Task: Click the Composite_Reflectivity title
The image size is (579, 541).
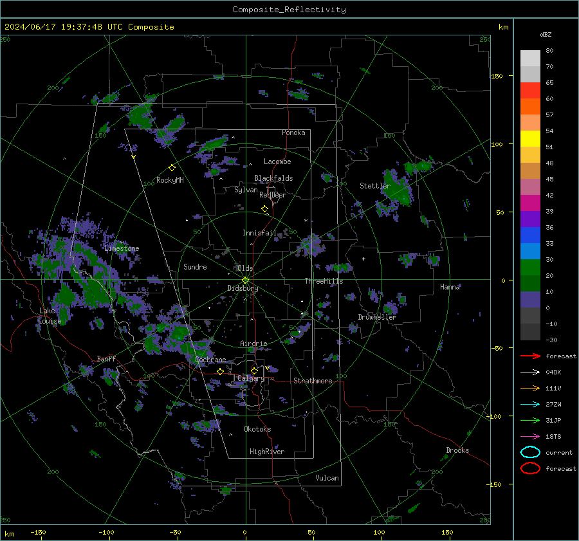Action: (x=289, y=10)
